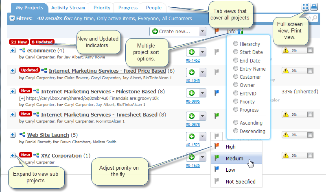The image size is (326, 192).
Task: Click the project tree icon beside Web Site Launch
Action: point(22,135)
